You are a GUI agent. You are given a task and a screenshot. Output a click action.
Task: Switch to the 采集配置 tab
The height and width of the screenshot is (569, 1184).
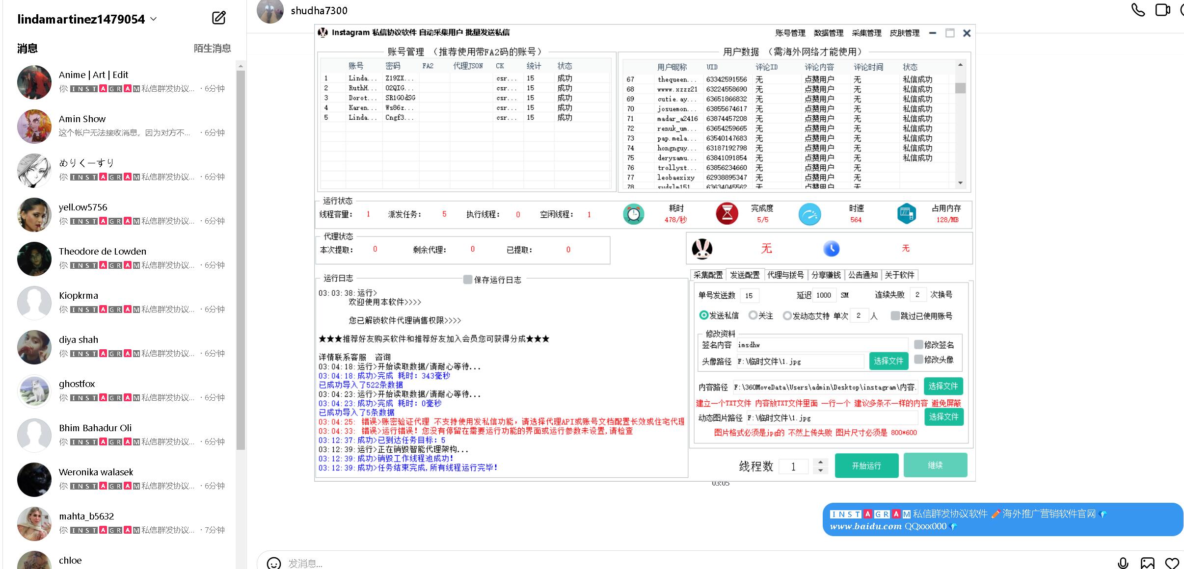coord(708,275)
